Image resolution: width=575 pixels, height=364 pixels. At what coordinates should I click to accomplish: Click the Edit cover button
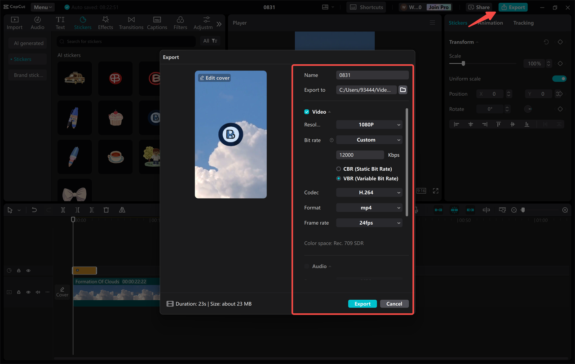click(x=215, y=78)
